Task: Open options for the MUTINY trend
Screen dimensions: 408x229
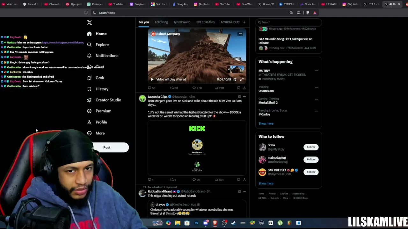Action: [x=317, y=71]
